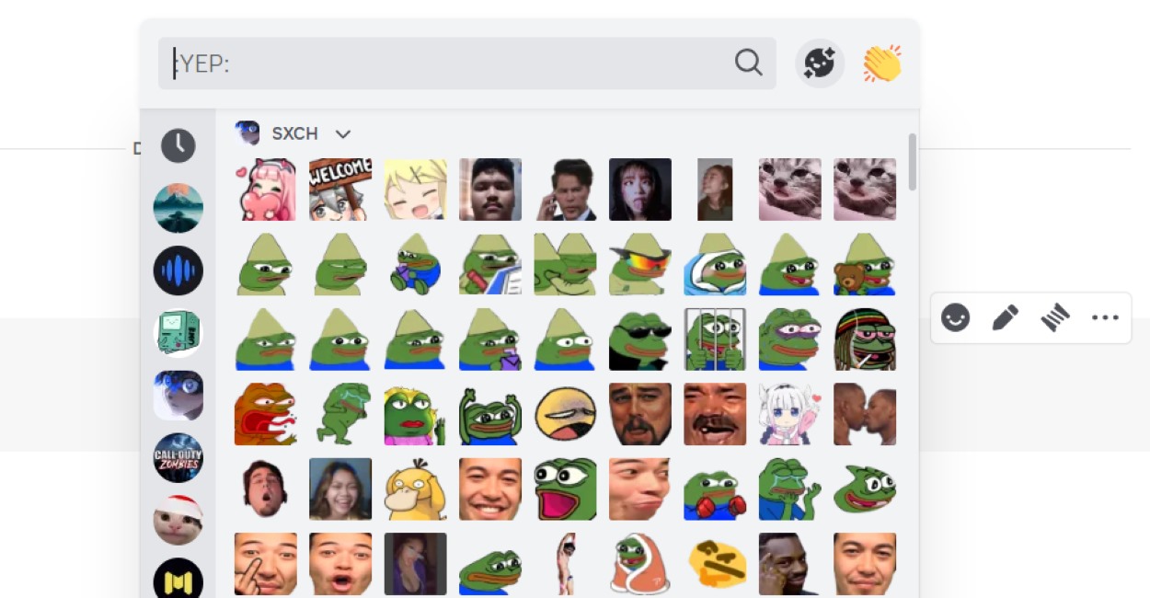
Task: Click the emoji picker scrollbar thumb
Action: click(913, 162)
